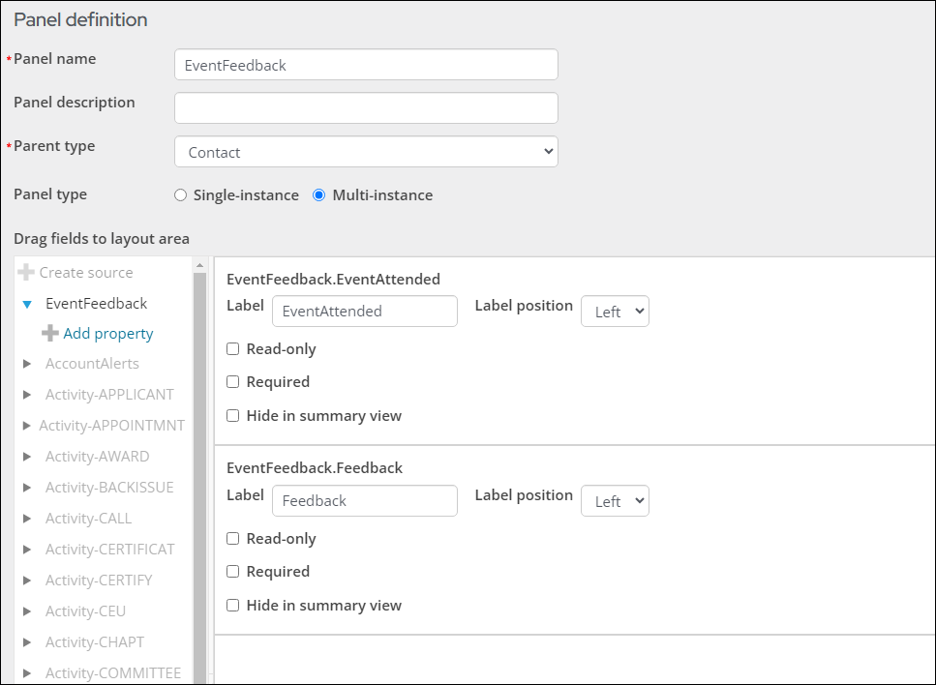Open the Parent type dropdown

point(366,152)
